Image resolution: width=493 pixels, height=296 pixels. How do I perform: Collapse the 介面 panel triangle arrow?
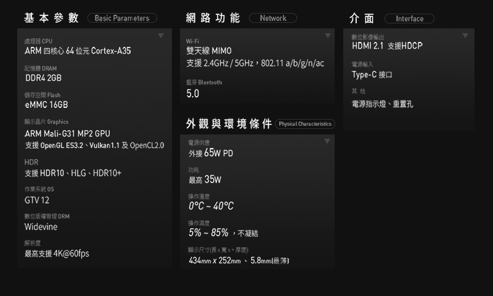pos(465,35)
